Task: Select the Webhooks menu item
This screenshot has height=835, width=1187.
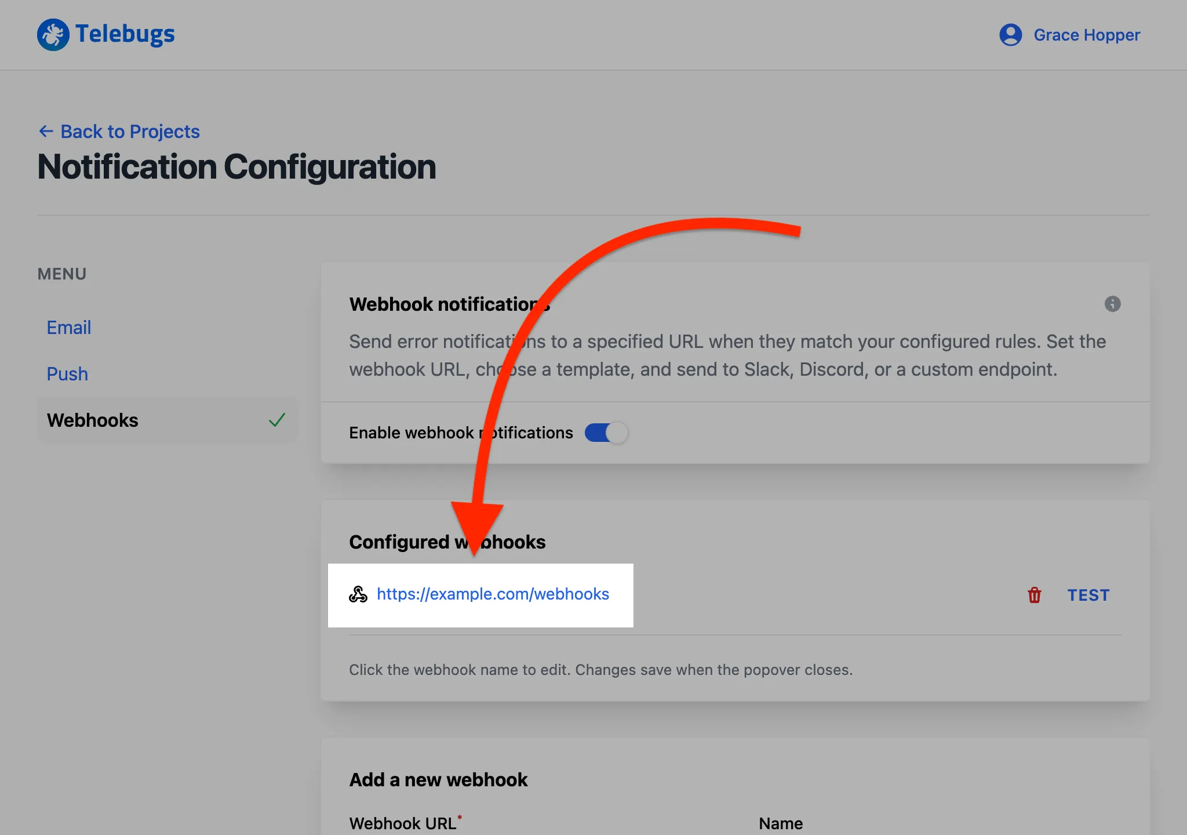Action: [x=167, y=420]
